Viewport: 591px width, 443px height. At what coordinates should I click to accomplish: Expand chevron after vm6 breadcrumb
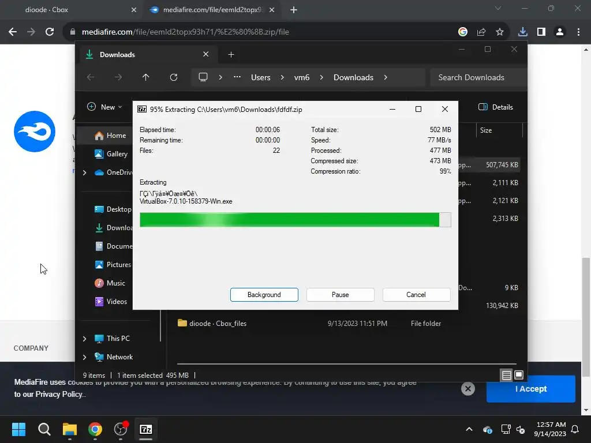321,77
